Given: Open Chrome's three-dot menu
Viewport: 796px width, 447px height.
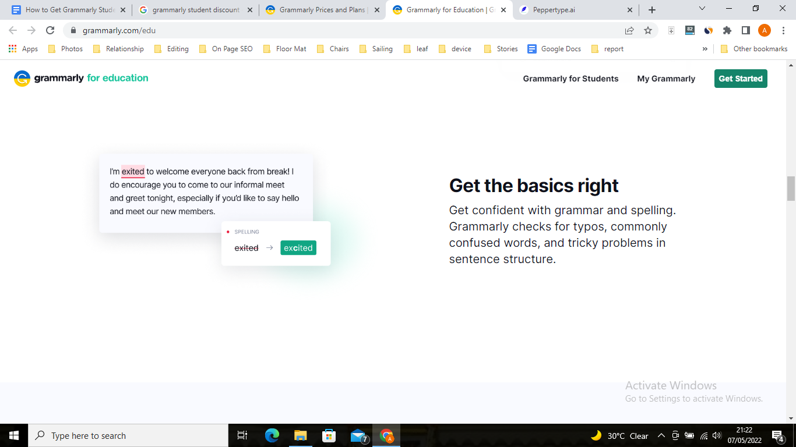Looking at the screenshot, I should tap(783, 30).
